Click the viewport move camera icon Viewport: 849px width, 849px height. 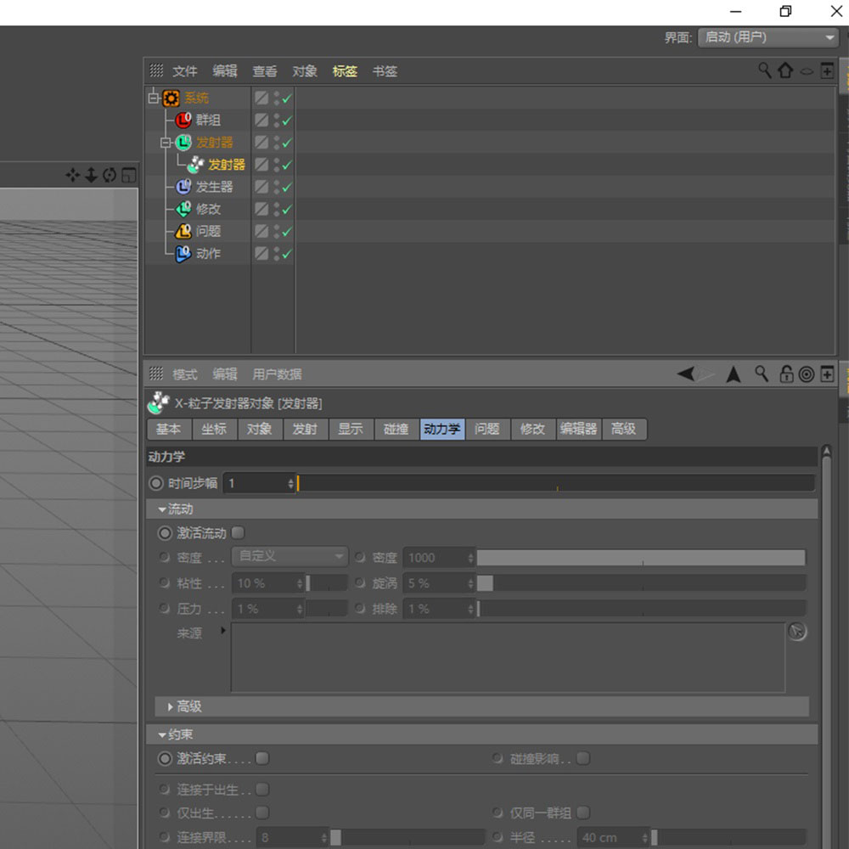tap(72, 175)
